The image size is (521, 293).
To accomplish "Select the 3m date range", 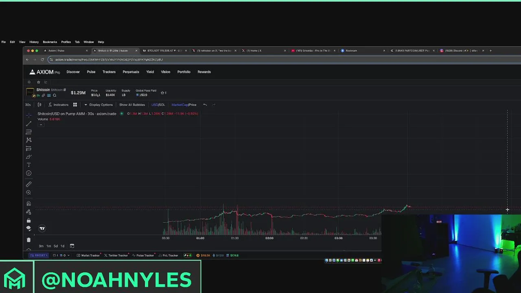I will pyautogui.click(x=41, y=246).
